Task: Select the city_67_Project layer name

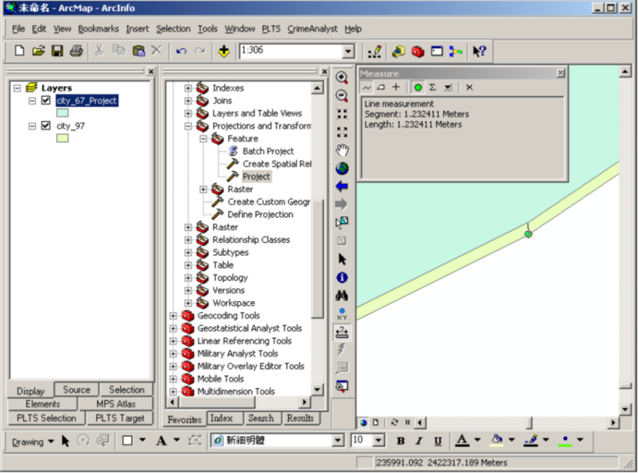Action: click(x=87, y=100)
